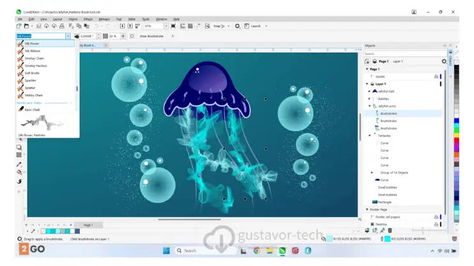Open the Bitmaps menu
Screen dimensions: 474x266
[x=104, y=19]
